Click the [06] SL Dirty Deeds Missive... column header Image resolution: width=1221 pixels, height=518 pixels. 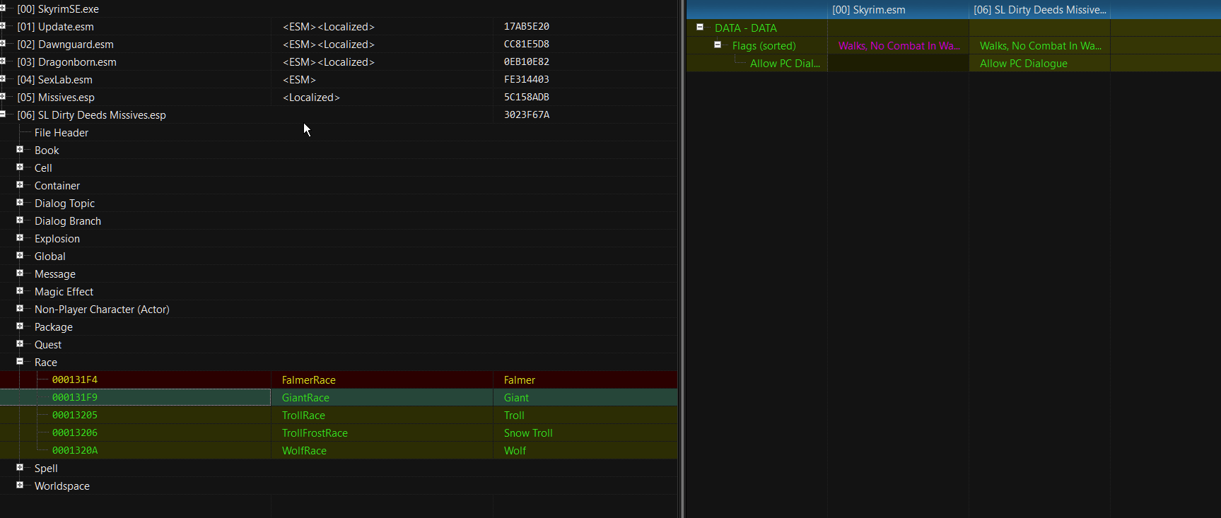[x=1039, y=10]
